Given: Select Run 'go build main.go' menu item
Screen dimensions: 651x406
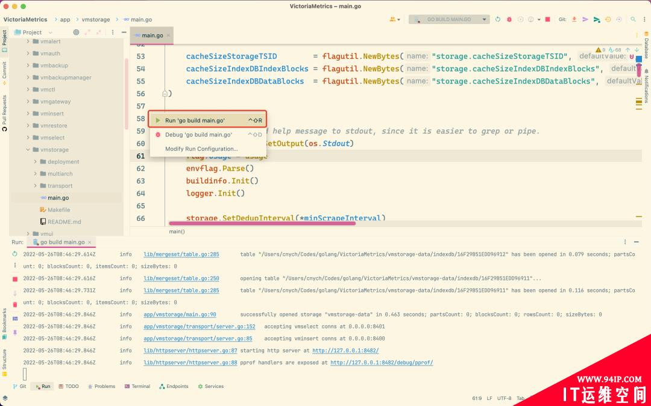Looking at the screenshot, I should [x=207, y=120].
